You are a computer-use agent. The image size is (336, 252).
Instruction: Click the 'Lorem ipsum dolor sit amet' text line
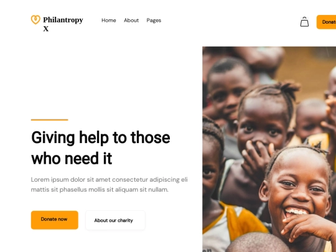click(x=110, y=180)
